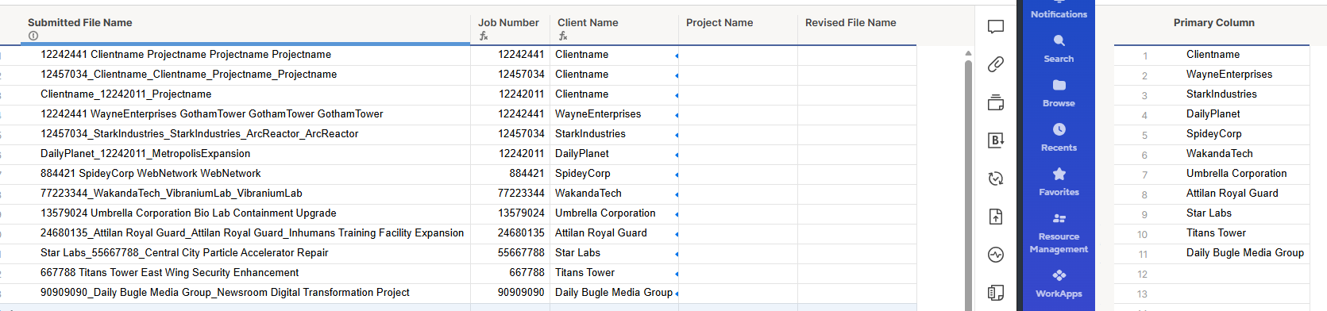Open Notifications in the navigation bar
Image resolution: width=1327 pixels, height=311 pixels.
pyautogui.click(x=1059, y=10)
